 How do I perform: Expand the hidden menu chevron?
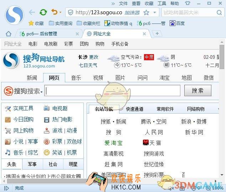tap(113, 4)
